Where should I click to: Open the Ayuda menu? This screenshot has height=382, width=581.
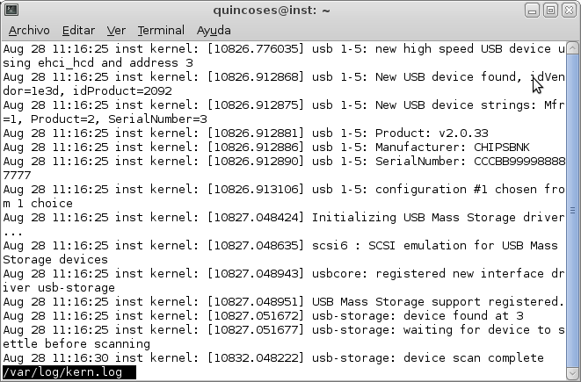tap(214, 30)
